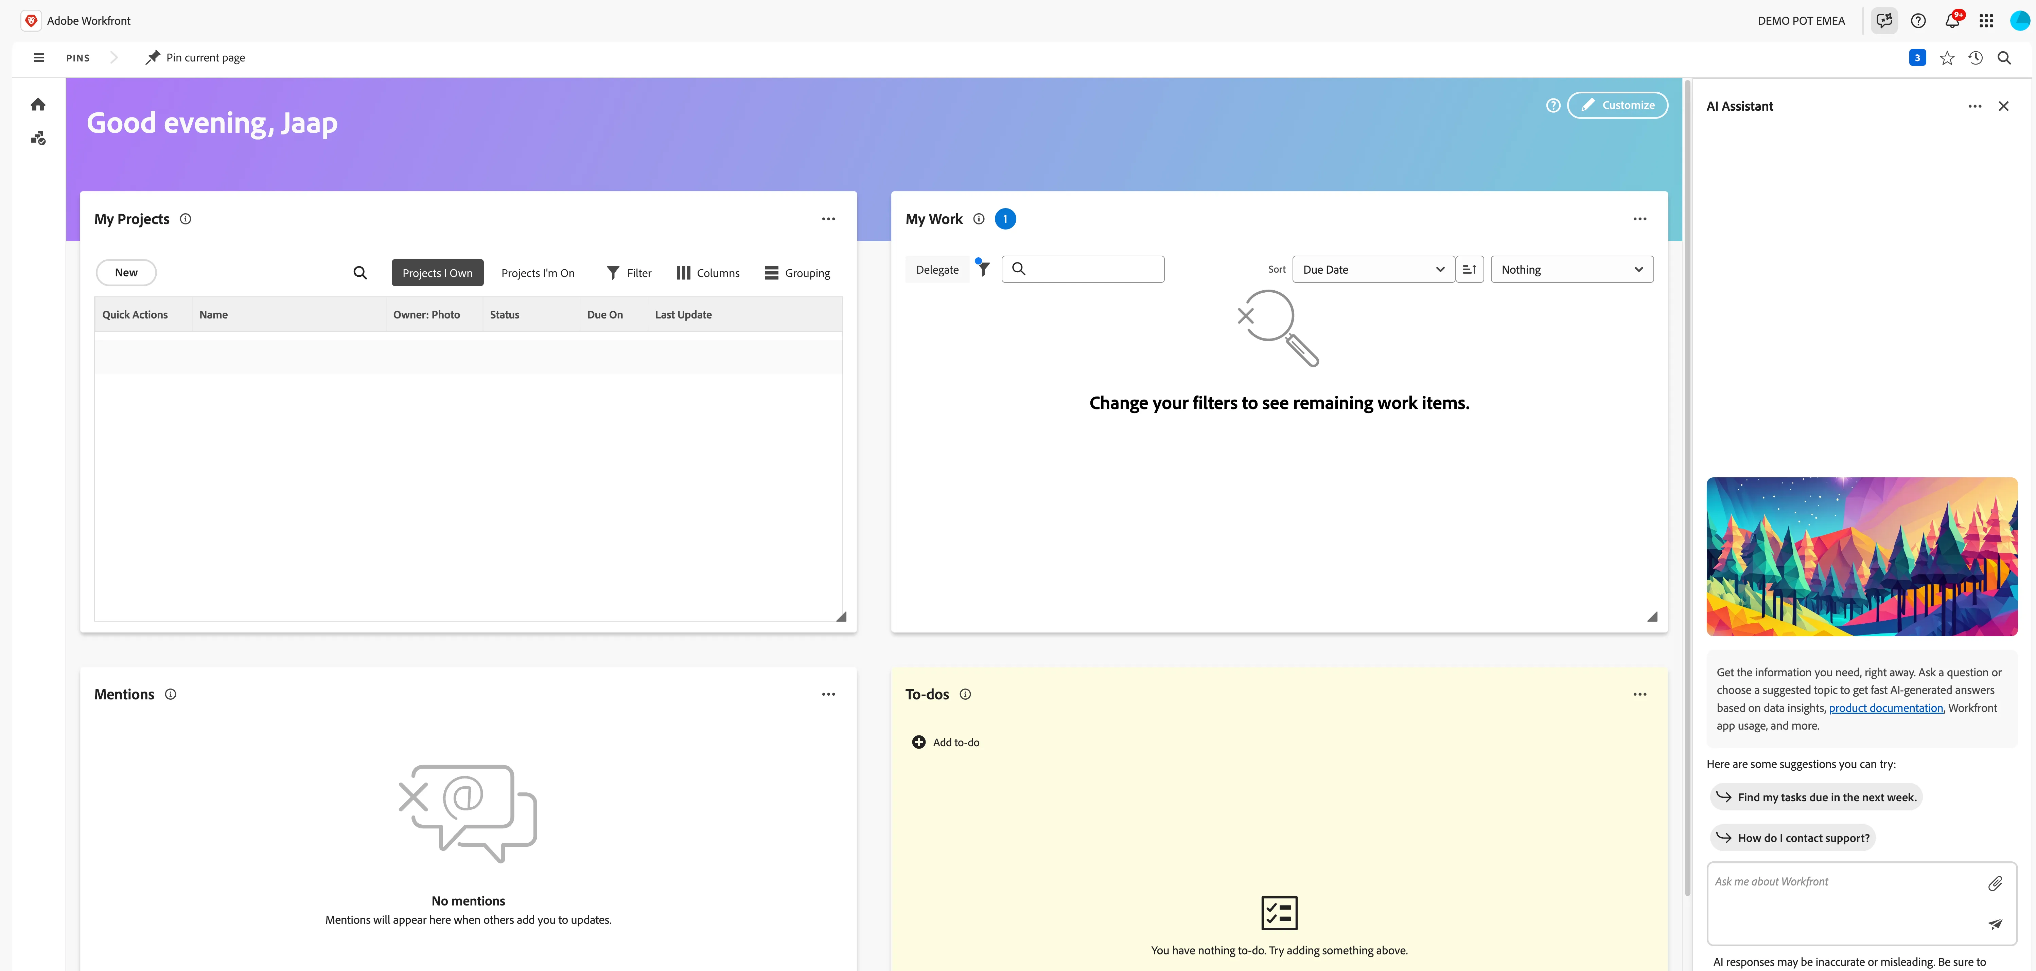Click the sidebar icon under Home
The height and width of the screenshot is (971, 2036).
[38, 138]
